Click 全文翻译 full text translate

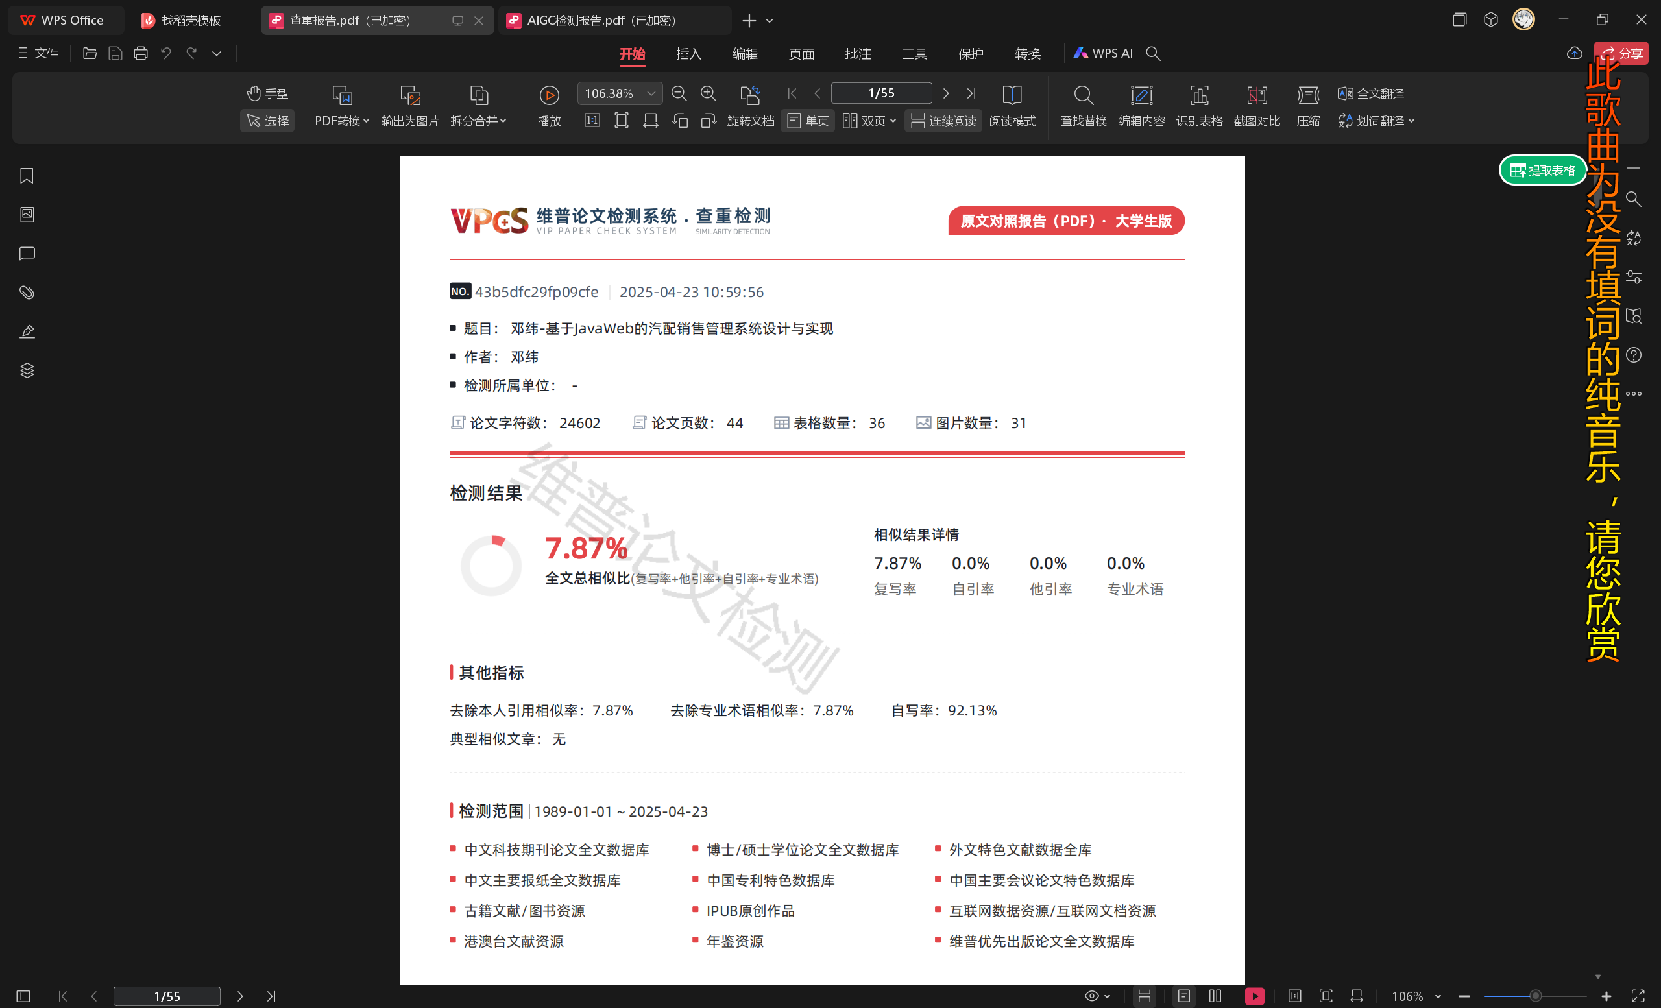(x=1370, y=93)
